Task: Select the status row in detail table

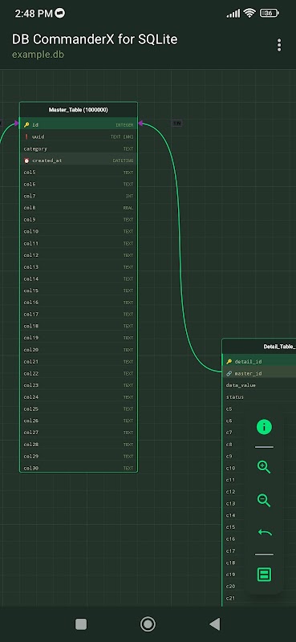Action: point(259,397)
